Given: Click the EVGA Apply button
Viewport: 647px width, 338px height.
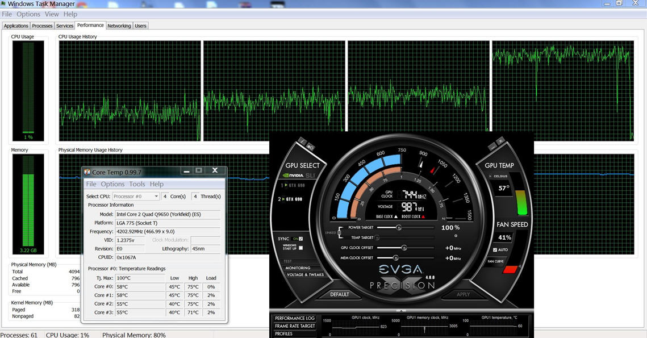Looking at the screenshot, I should click(x=463, y=294).
